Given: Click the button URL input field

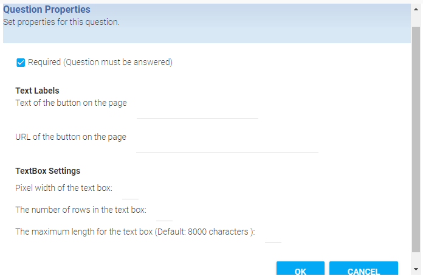Looking at the screenshot, I should point(227,146).
